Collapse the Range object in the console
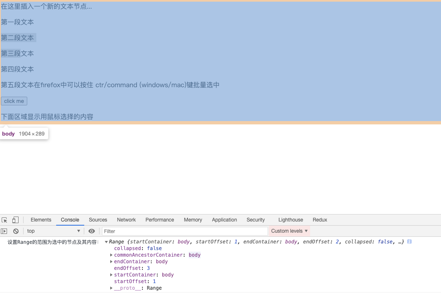The image size is (441, 293). [x=106, y=241]
